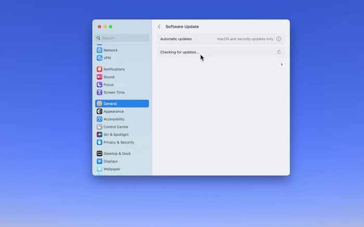Click the VPN icon in sidebar
This screenshot has width=364, height=227.
tap(99, 58)
